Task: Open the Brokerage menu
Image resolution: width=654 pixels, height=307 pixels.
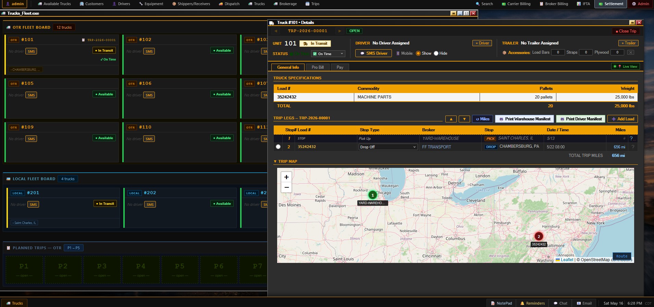Action: [285, 4]
